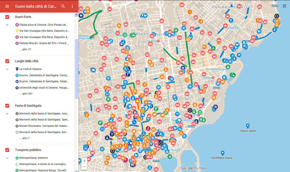Click the sidebar vertical scrollbar
290x172 pixels.
[x=76, y=68]
